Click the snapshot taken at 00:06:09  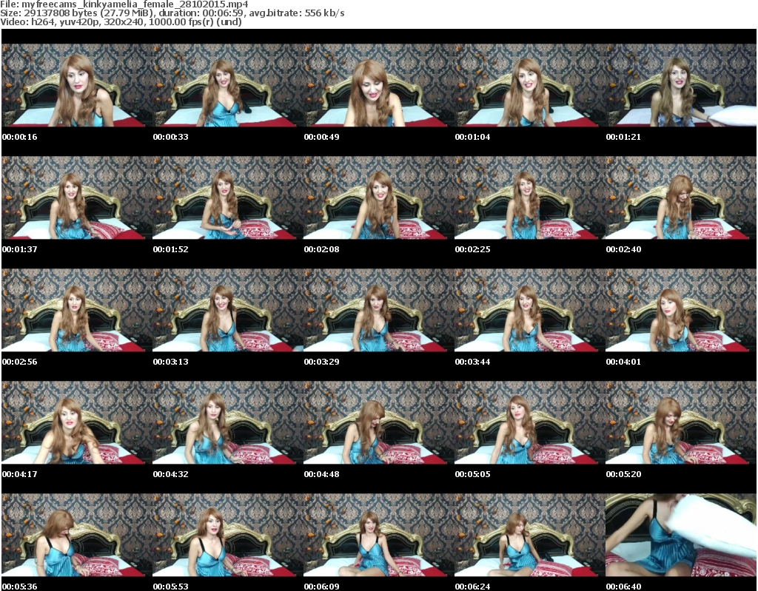coord(379,535)
